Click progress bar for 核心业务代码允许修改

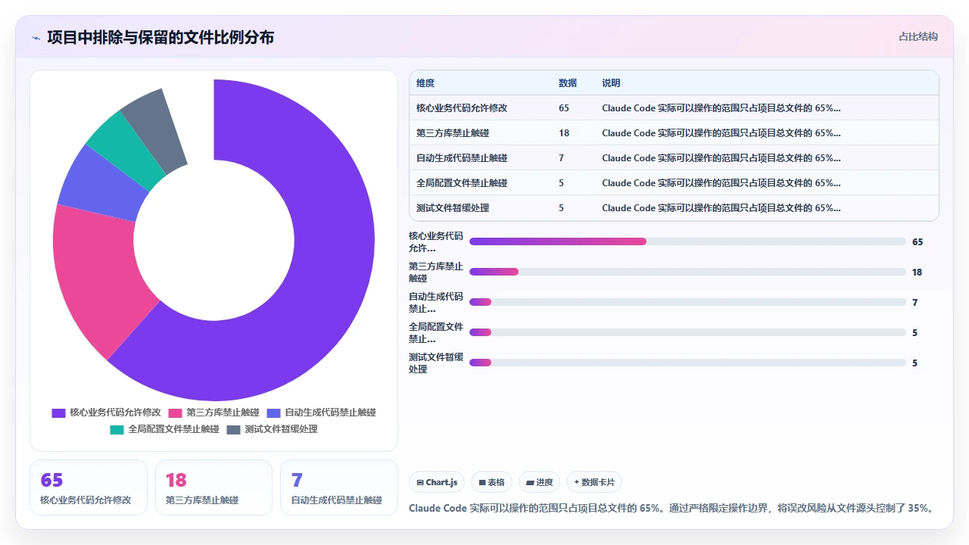point(687,241)
